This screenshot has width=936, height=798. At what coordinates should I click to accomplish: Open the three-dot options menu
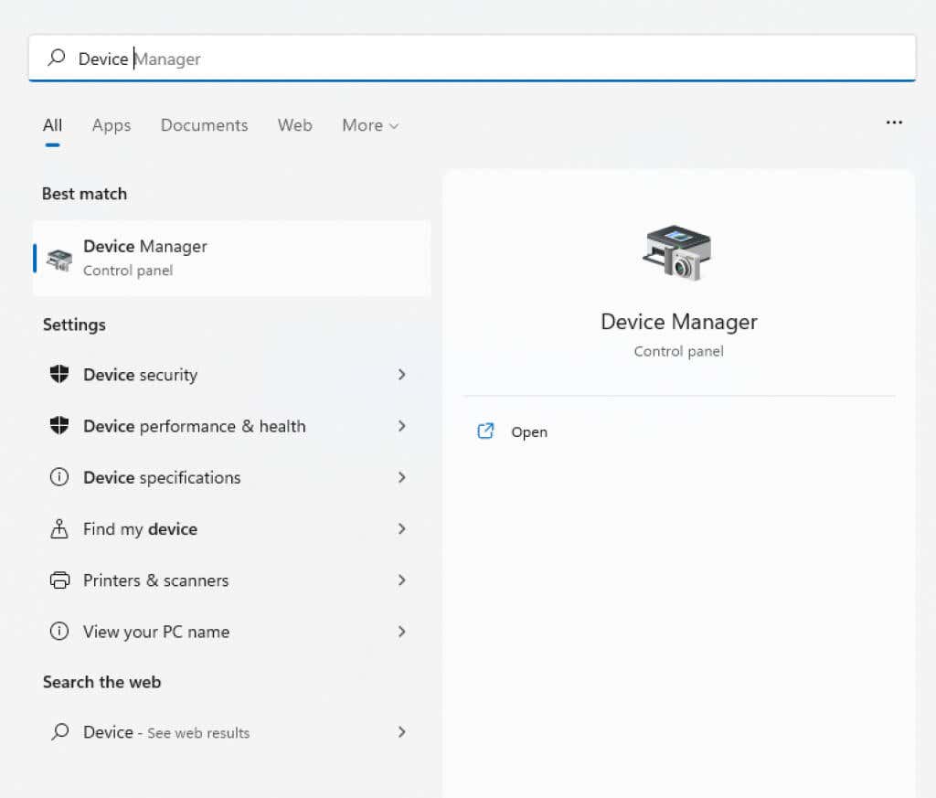coord(894,122)
